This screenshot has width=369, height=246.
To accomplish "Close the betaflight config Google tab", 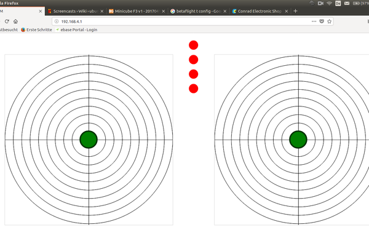I will (x=225, y=11).
